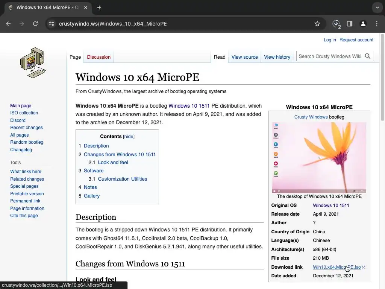
Task: Hide the Contents box via hide toggle
Action: [129, 137]
